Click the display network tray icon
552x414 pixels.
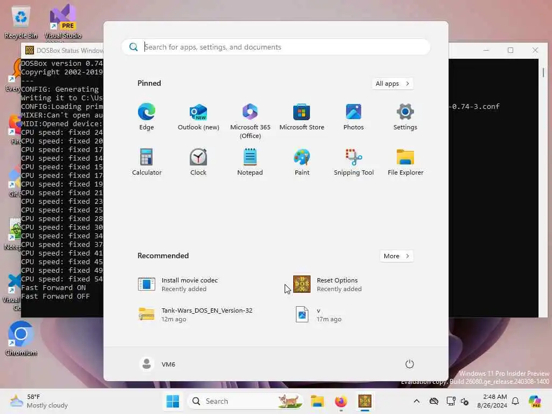pos(451,401)
